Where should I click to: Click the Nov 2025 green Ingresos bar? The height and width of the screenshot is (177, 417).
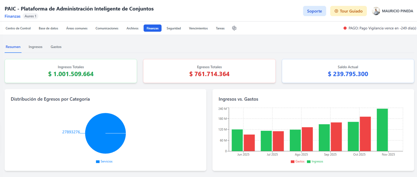coord(382,130)
